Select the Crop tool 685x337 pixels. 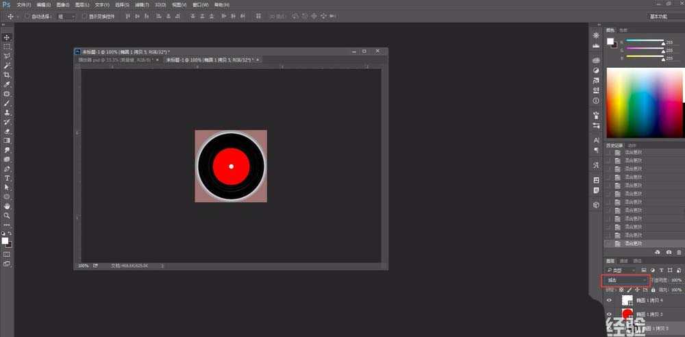7,75
